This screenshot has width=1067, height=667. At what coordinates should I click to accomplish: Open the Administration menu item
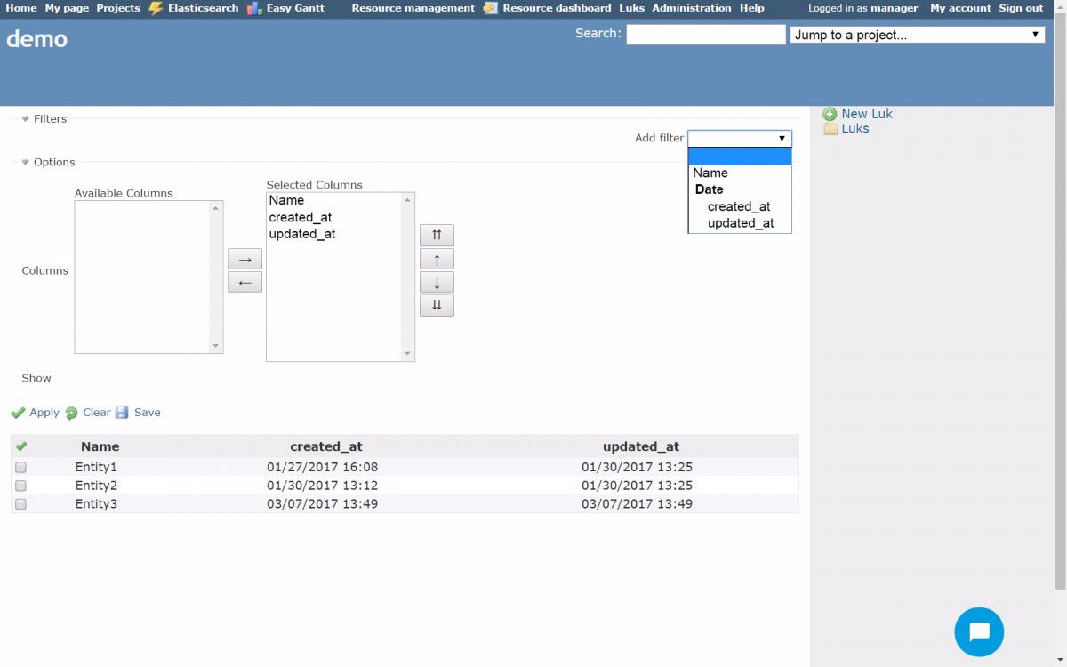(x=691, y=8)
